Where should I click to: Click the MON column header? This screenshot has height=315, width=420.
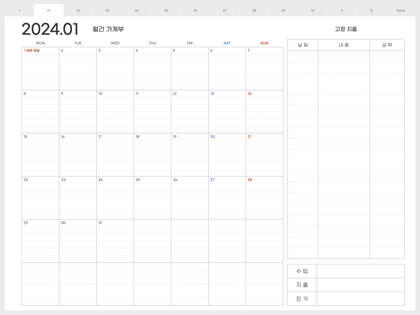point(41,43)
